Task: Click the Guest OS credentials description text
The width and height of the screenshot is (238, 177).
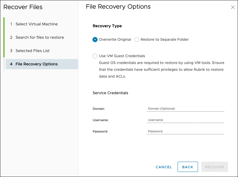Action: pyautogui.click(x=162, y=69)
